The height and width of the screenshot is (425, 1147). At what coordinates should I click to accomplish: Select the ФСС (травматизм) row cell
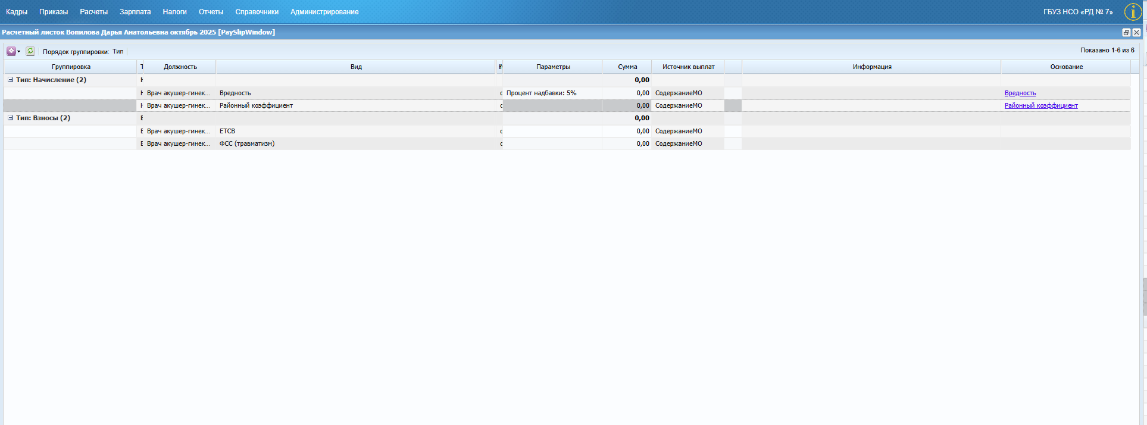click(x=356, y=143)
